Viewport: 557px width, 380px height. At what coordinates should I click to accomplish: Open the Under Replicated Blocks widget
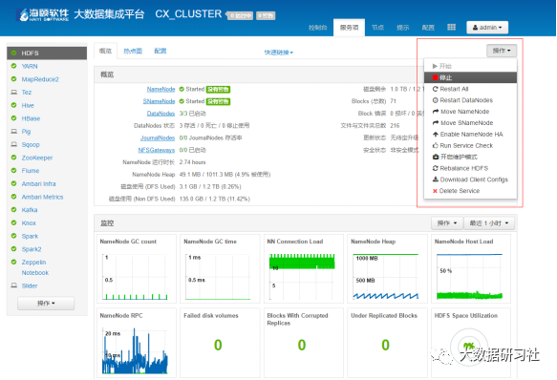click(387, 343)
